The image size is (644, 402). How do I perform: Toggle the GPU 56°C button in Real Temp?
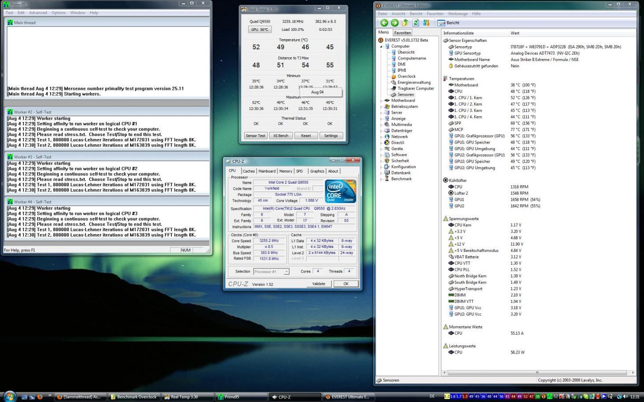259,30
